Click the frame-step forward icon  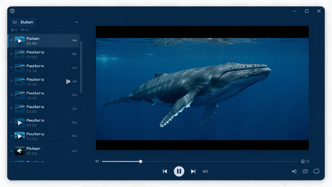(205, 171)
